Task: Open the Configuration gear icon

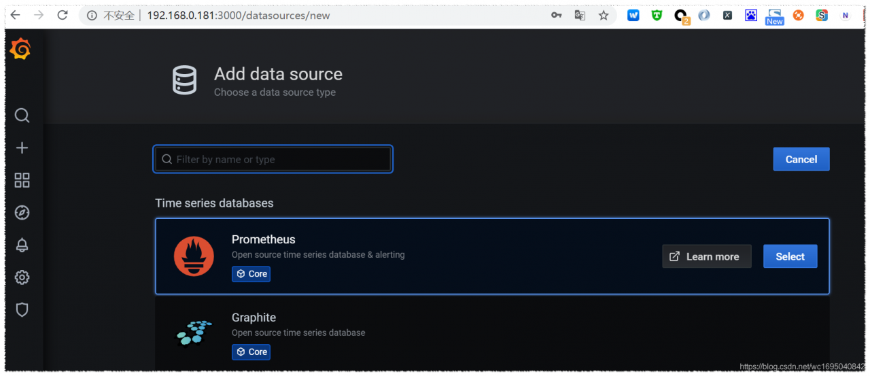Action: click(22, 277)
